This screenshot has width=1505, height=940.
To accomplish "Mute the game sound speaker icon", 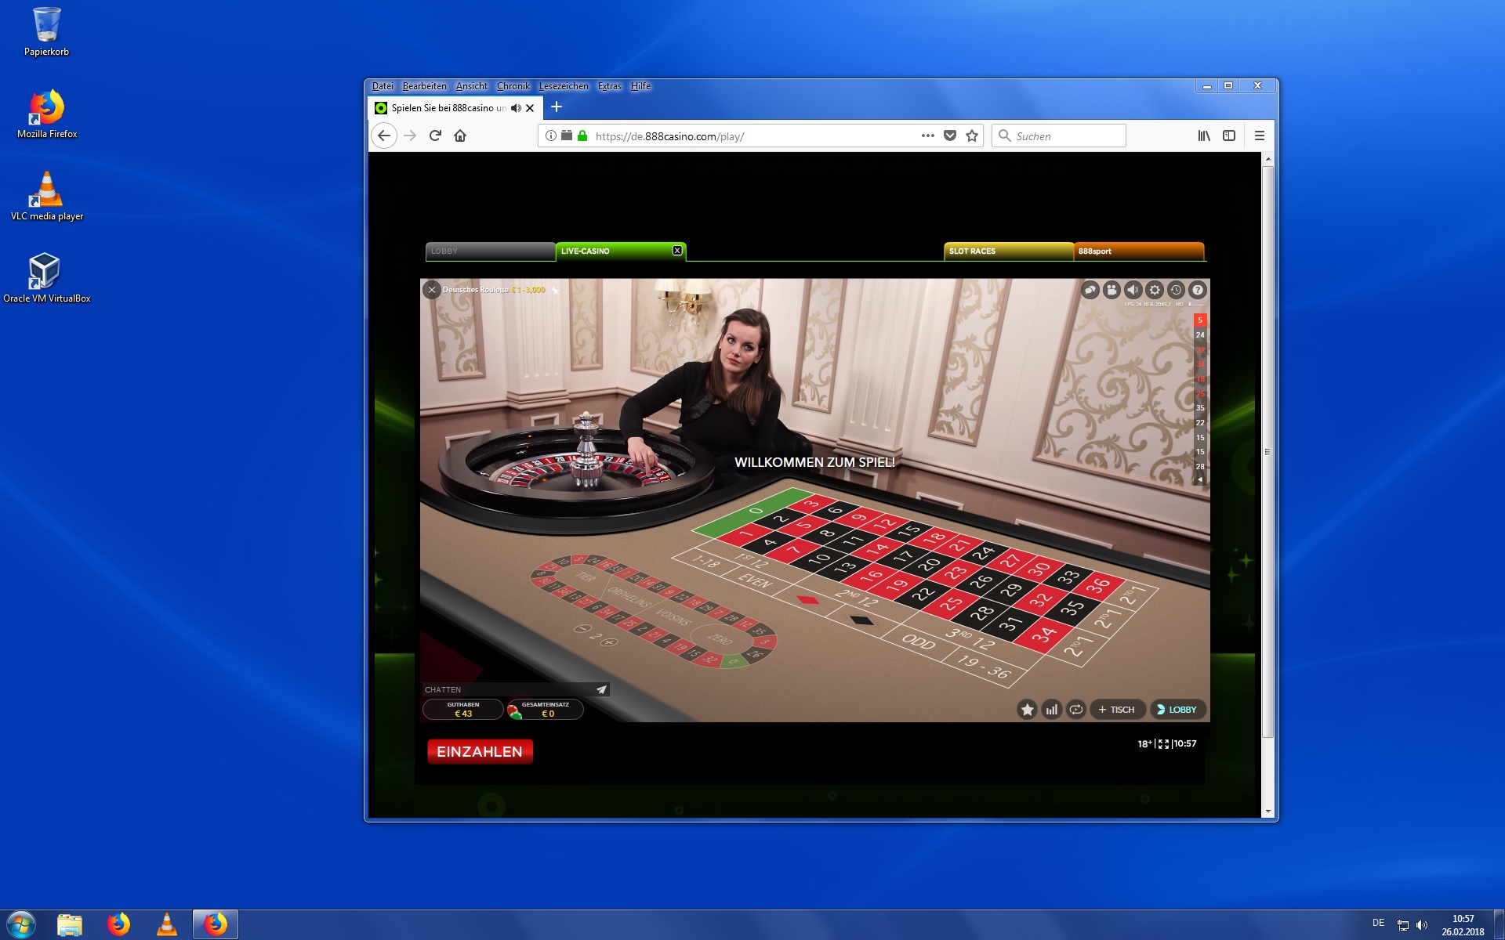I will 1133,290.
